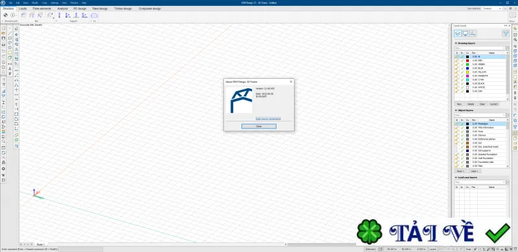Switch to the Steel design tab
The width and height of the screenshot is (518, 252).
pyautogui.click(x=100, y=8)
